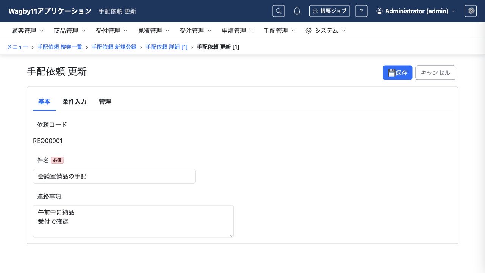This screenshot has height=273, width=485.
Task: Click the 連絡事項 text area
Action: coord(133,221)
